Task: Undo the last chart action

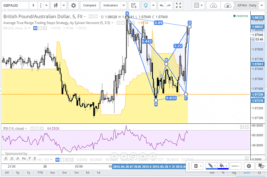Action: 161,6
